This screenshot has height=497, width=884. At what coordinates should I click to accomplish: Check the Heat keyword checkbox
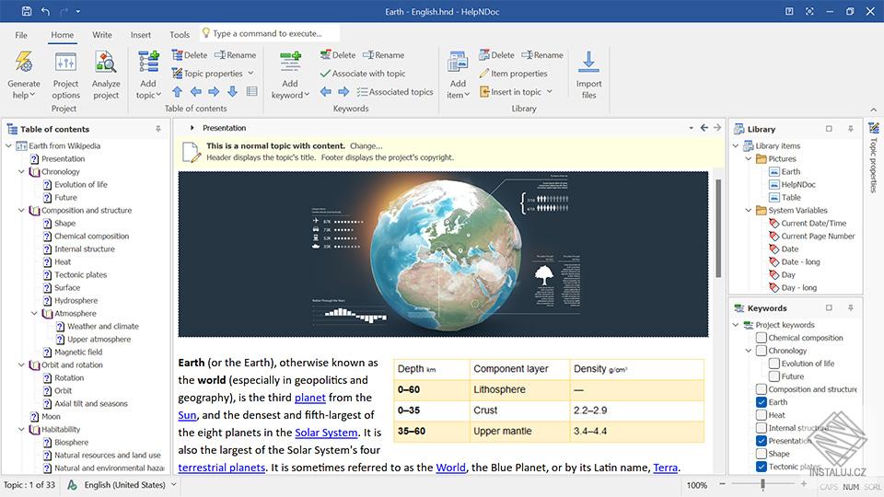pyautogui.click(x=761, y=415)
